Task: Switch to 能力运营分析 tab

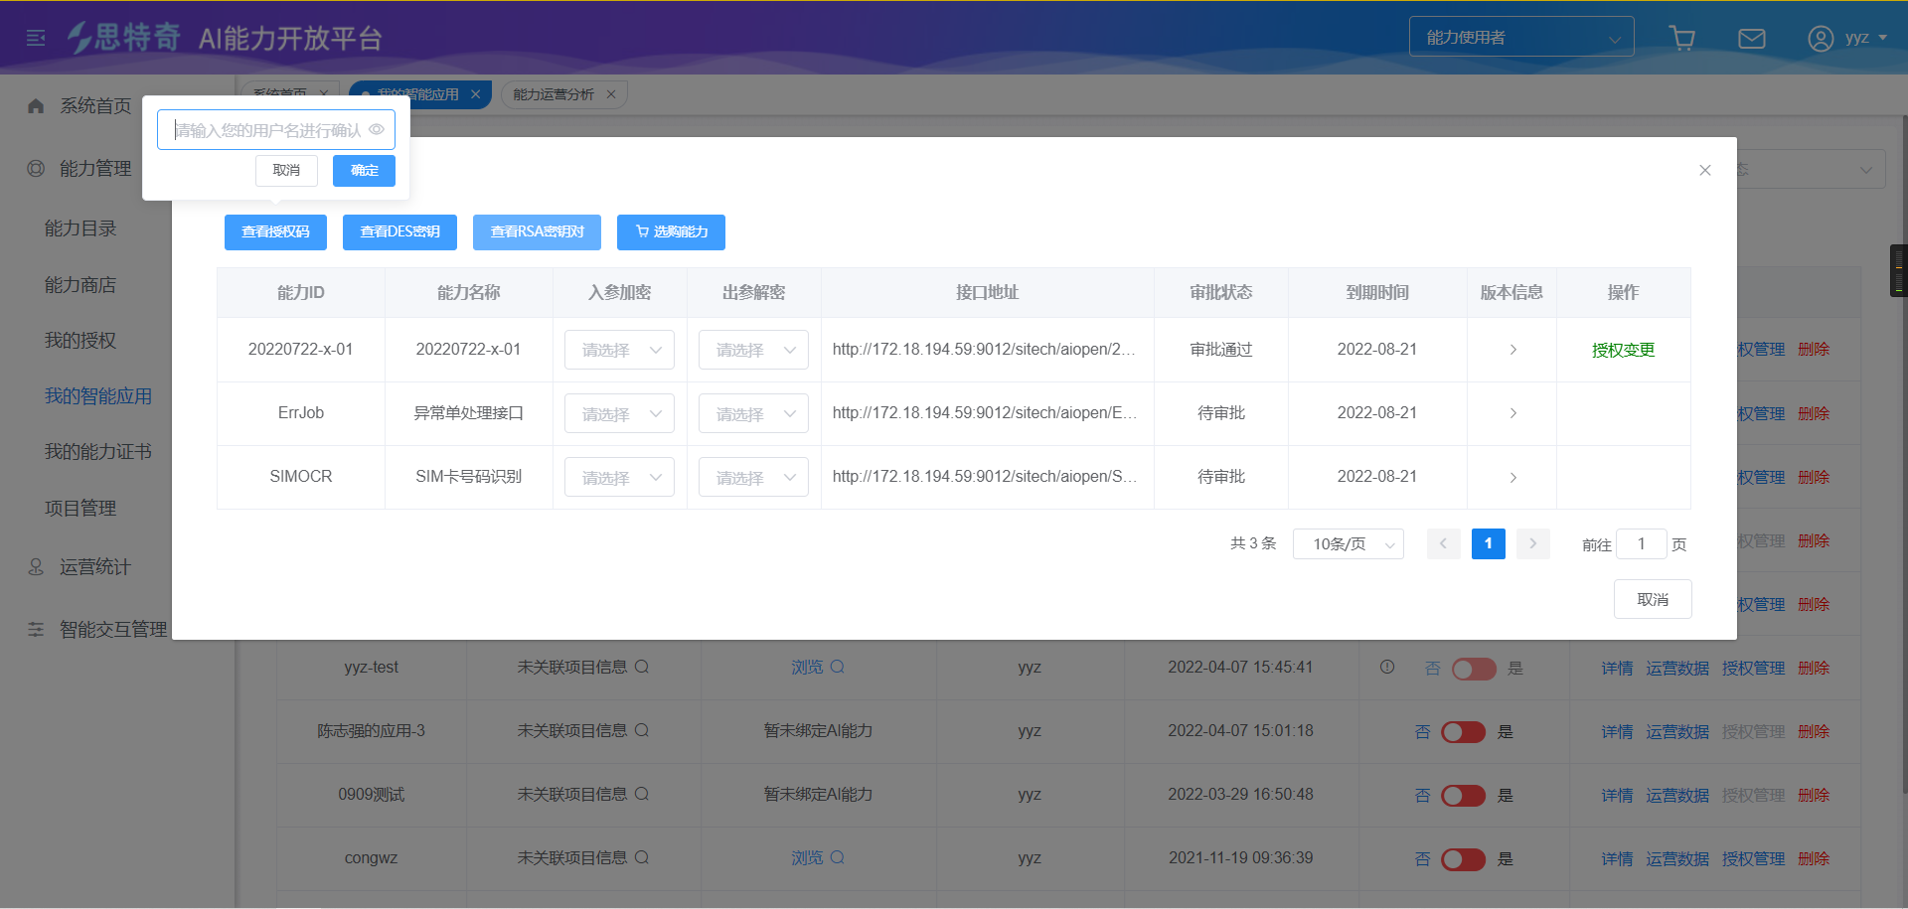Action: click(554, 94)
